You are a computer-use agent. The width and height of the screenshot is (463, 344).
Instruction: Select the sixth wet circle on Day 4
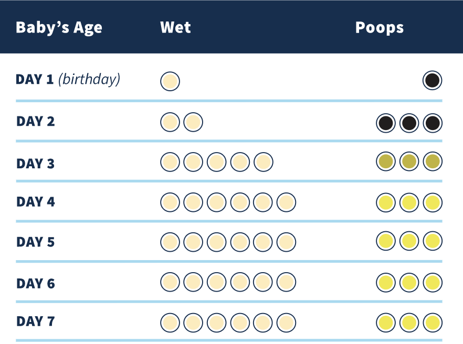tap(286, 202)
